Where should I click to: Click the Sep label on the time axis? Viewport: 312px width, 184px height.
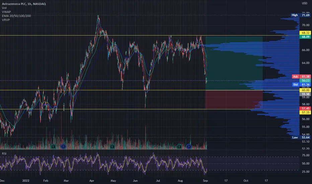(205, 181)
